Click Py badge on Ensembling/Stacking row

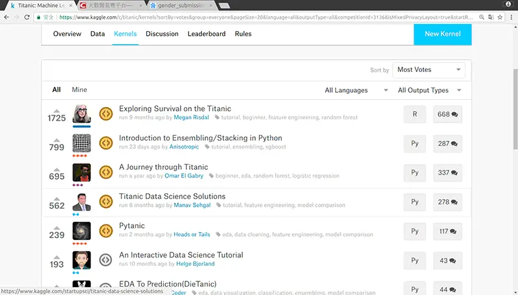[x=414, y=143]
